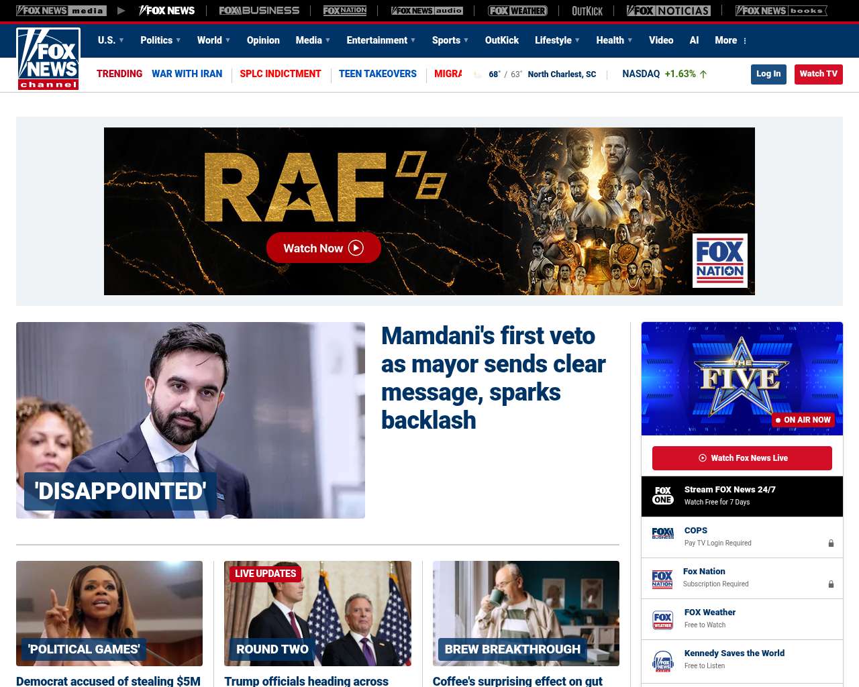Viewport: 859px width, 687px height.
Task: Expand the U.S. dropdown menu
Action: pos(111,40)
